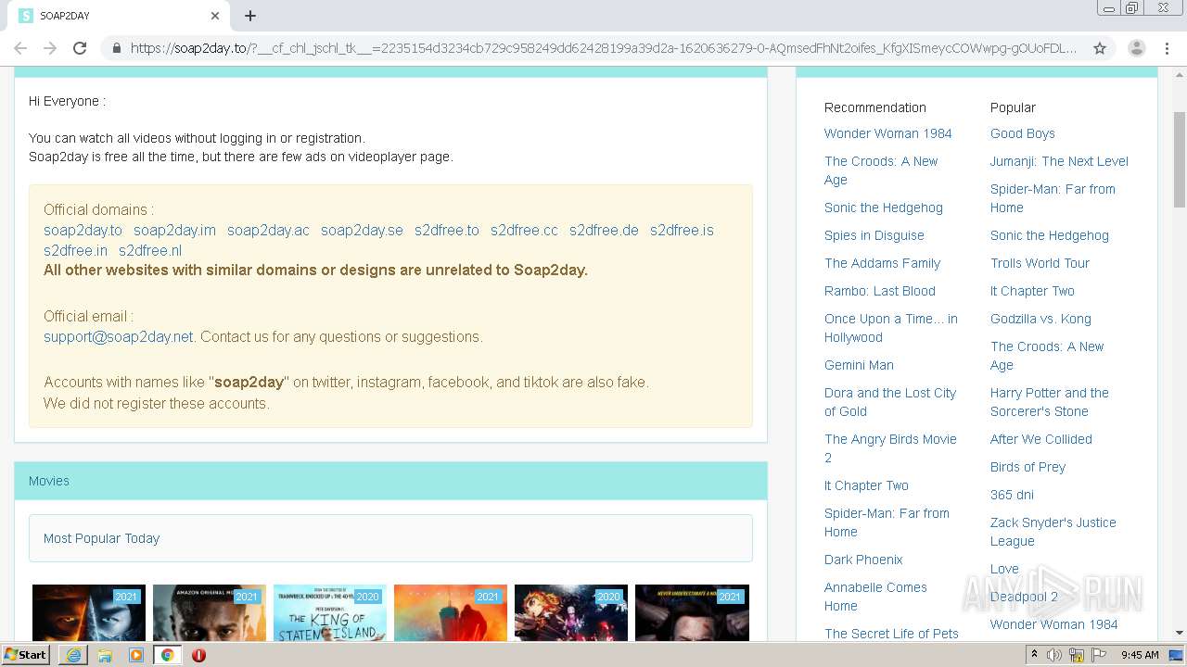Open Sonic the Hedgehog under Recommendation
Viewport: 1187px width, 667px height.
[x=884, y=208]
